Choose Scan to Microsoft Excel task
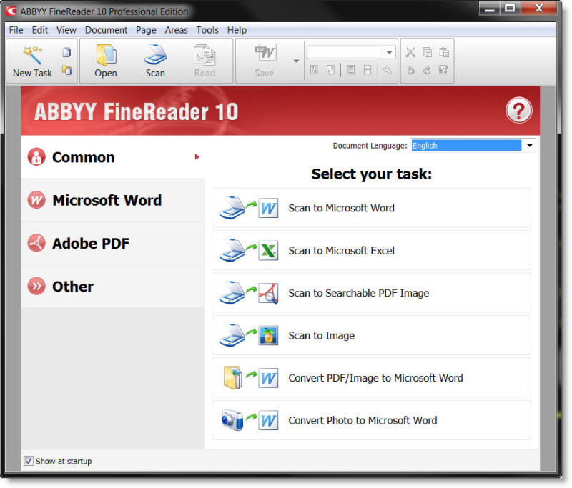 [x=371, y=250]
